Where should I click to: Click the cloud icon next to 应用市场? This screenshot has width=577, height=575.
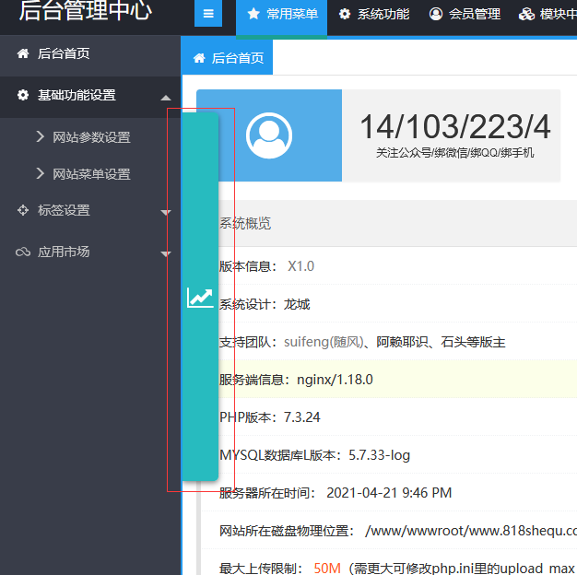(x=23, y=252)
